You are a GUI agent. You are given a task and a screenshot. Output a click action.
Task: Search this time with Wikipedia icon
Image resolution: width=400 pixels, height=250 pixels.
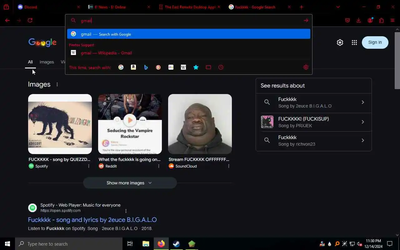(x=183, y=67)
